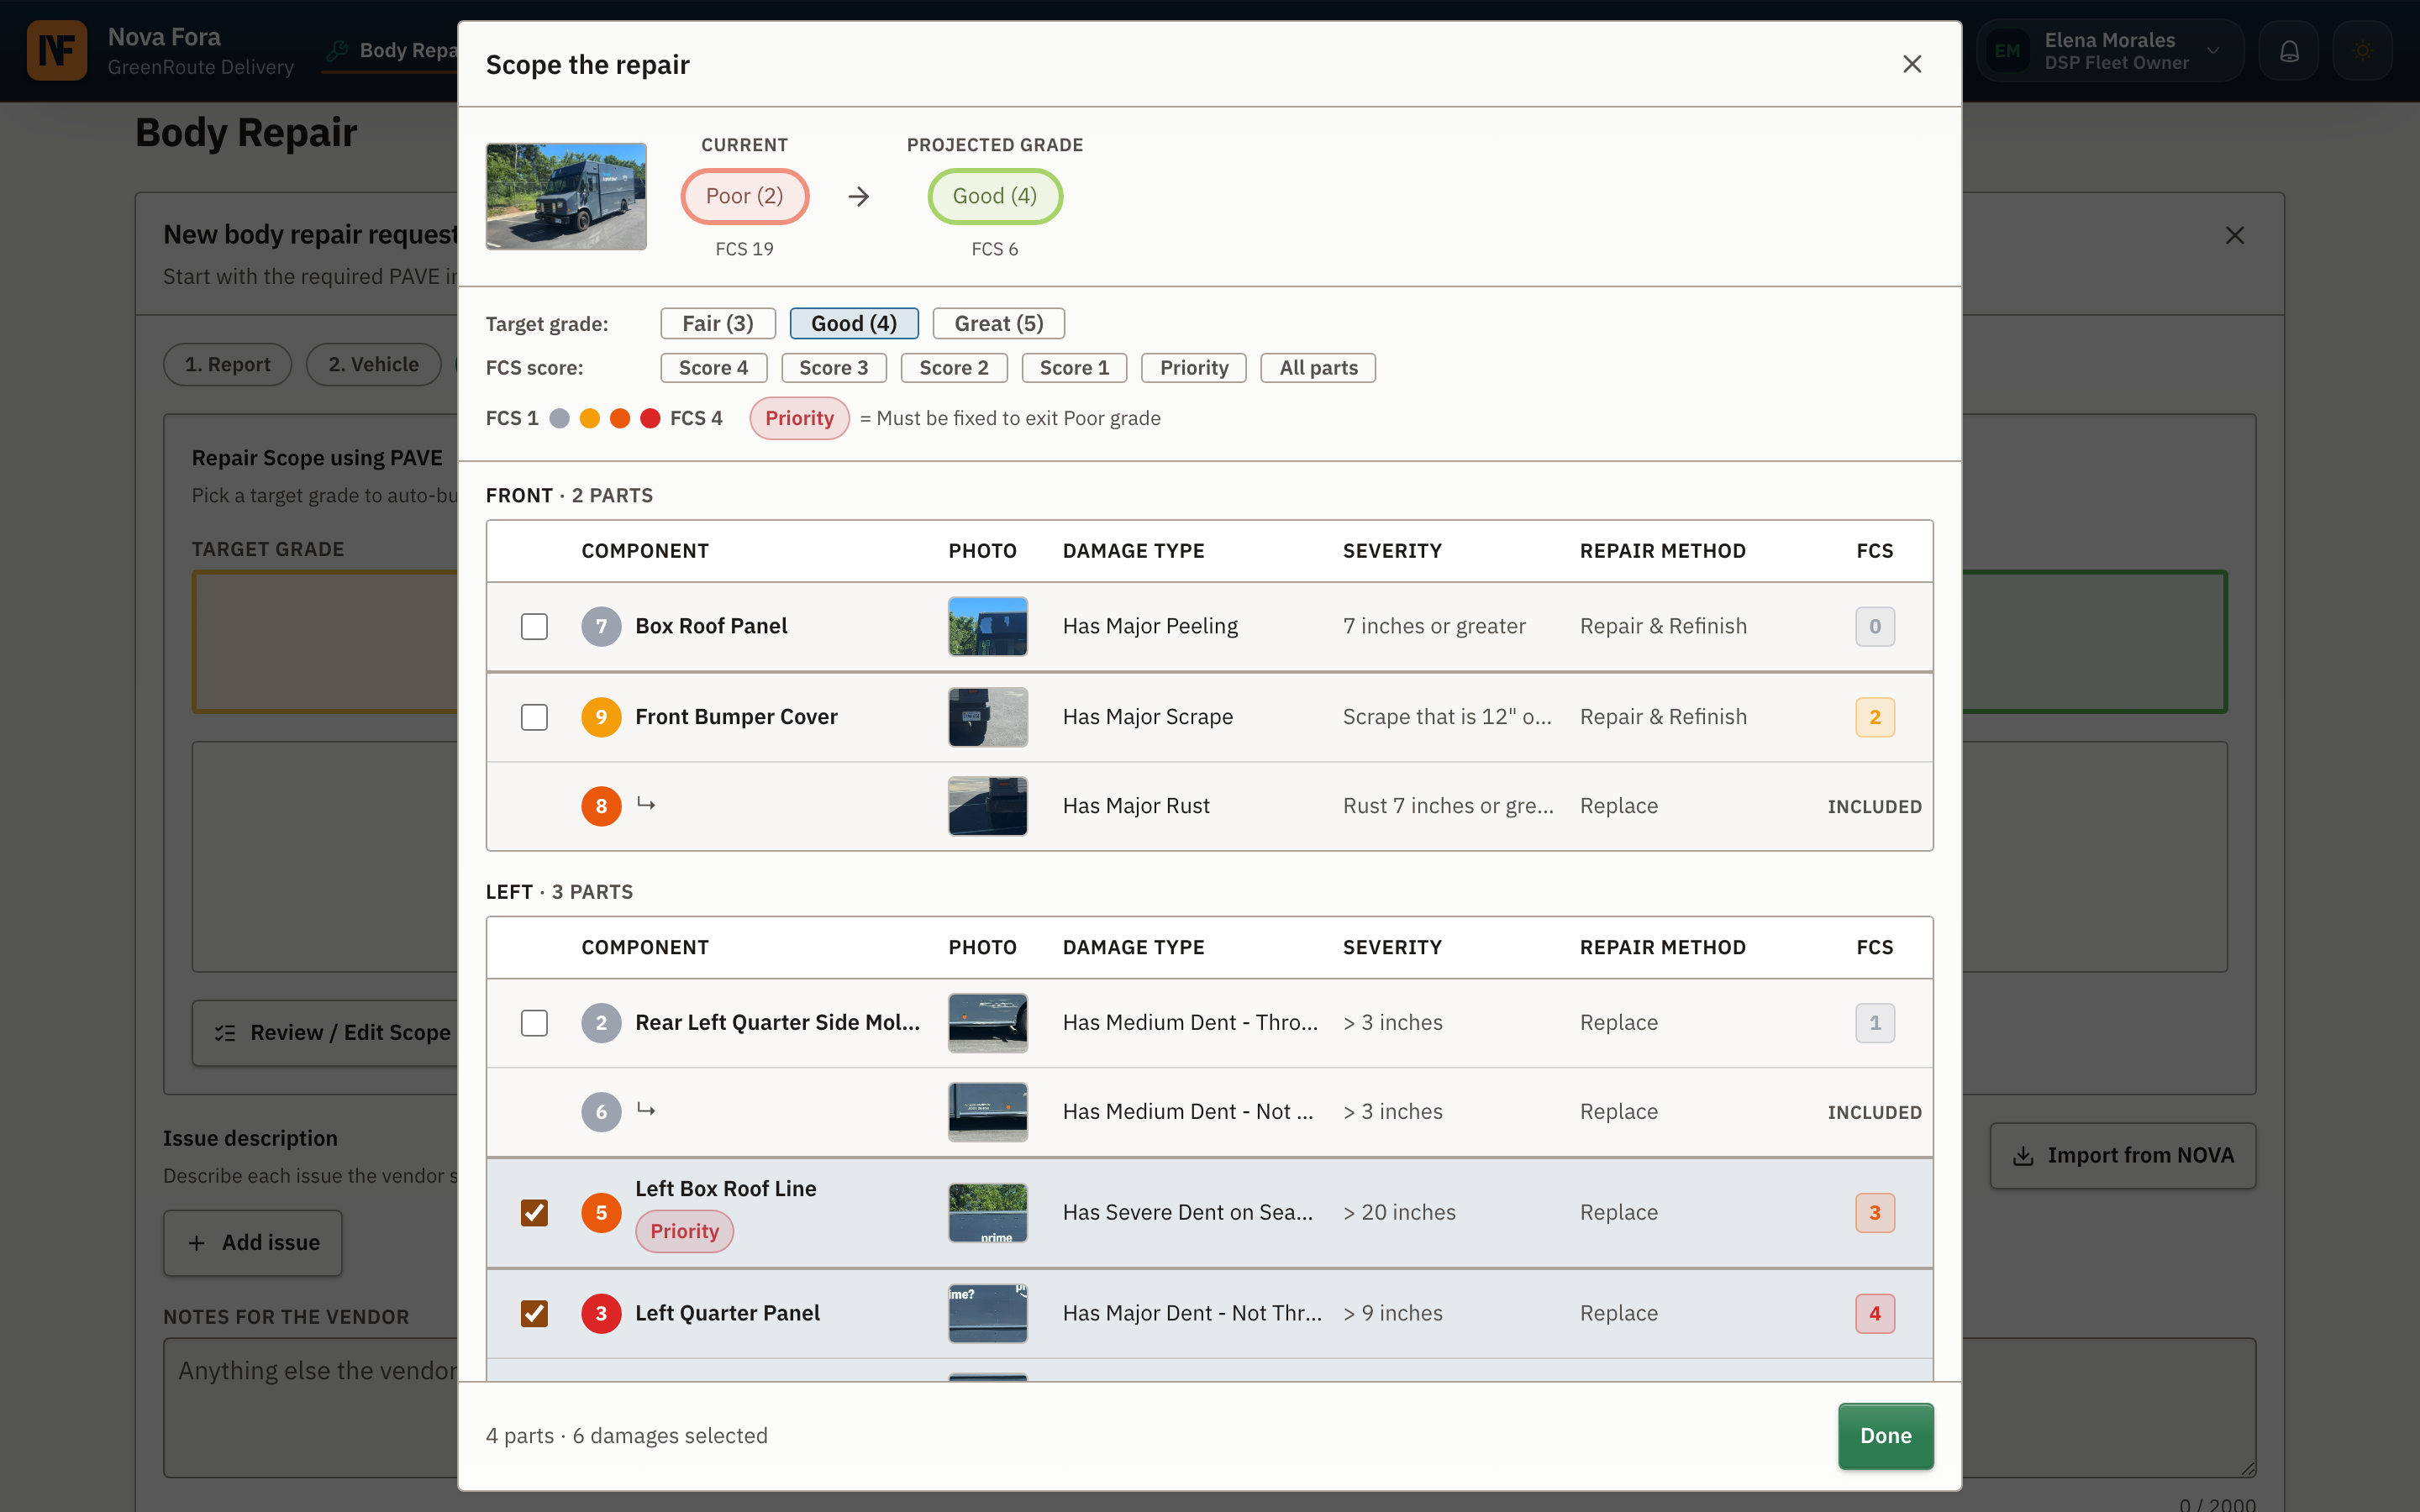The image size is (2420, 1512).
Task: Open the 1. Report step
Action: (x=227, y=365)
